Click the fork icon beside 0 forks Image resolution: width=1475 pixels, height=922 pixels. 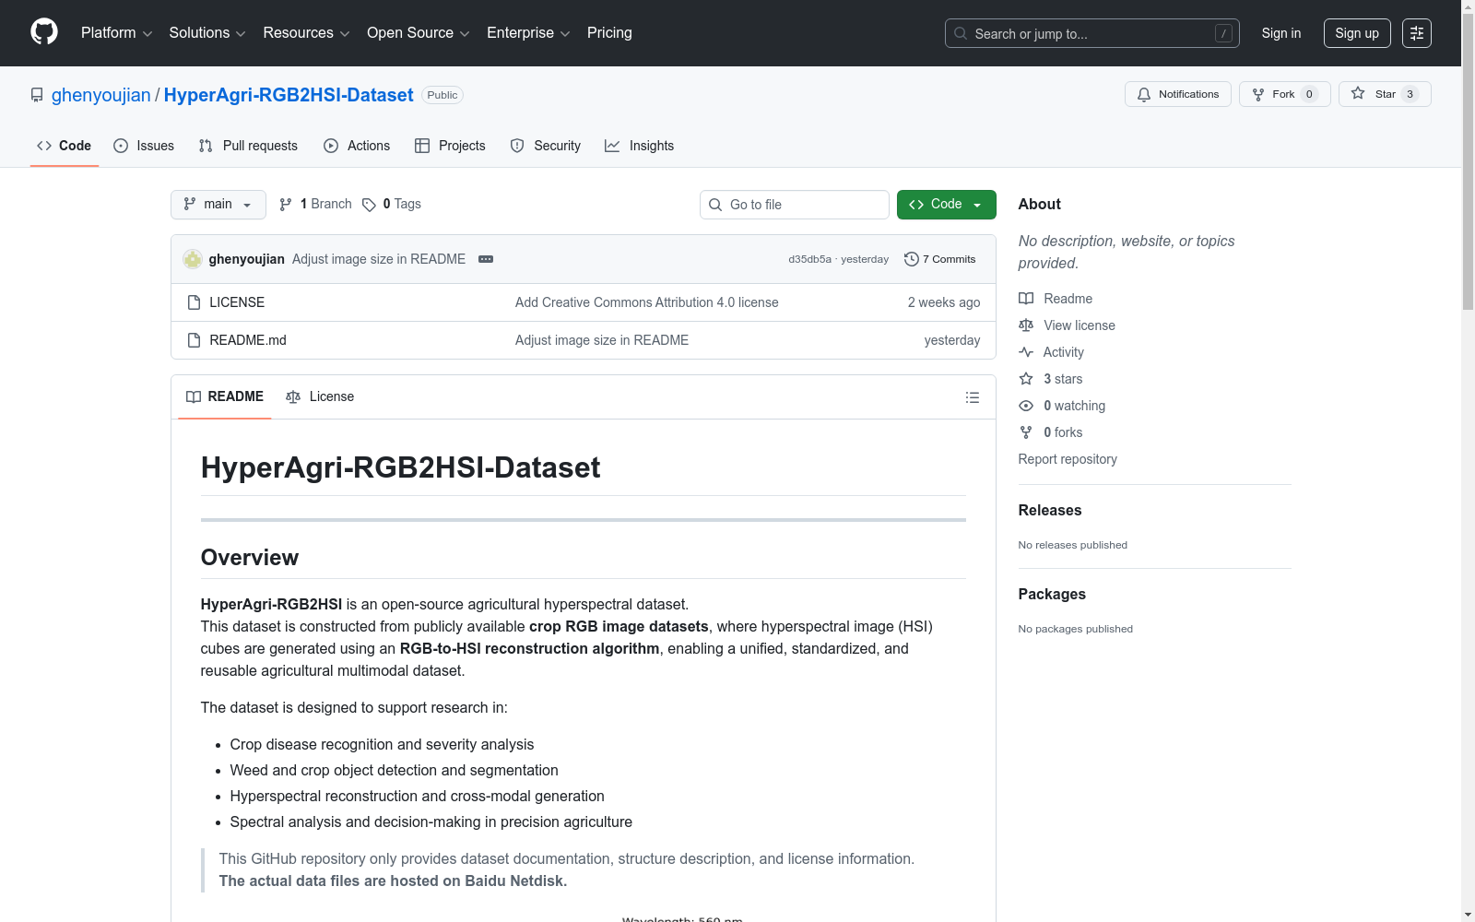[x=1026, y=432]
